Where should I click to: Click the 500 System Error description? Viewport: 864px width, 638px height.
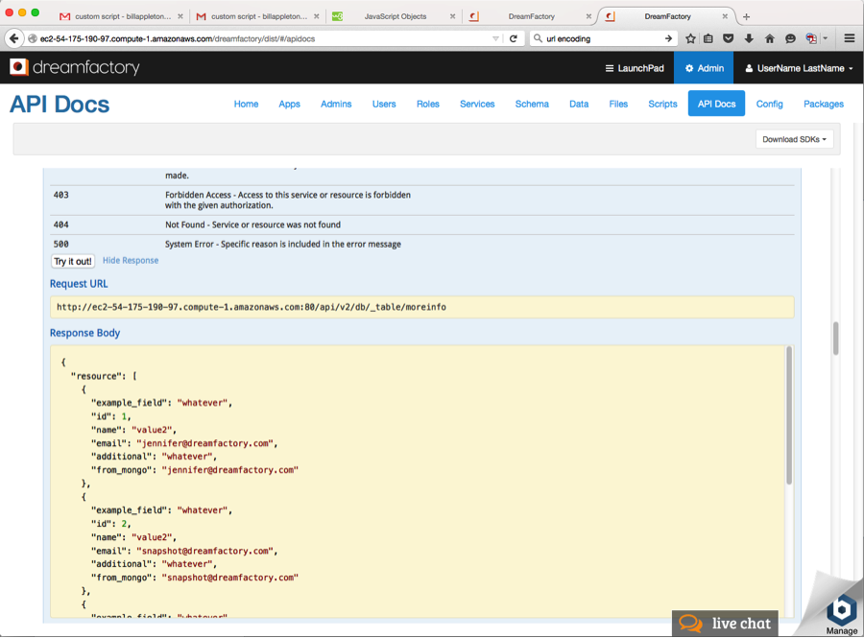[282, 244]
